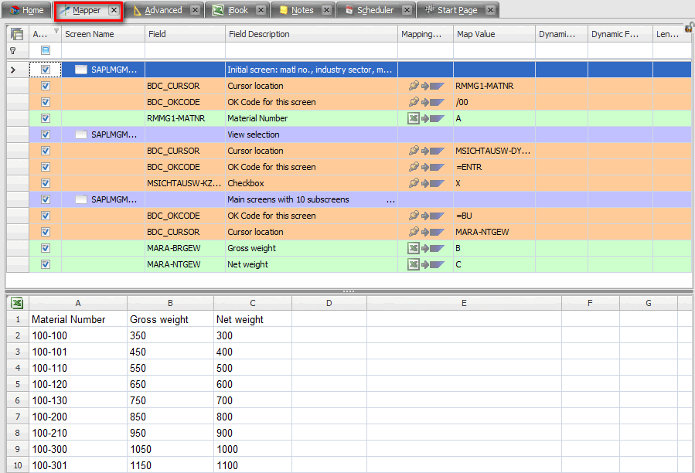
Task: Select spreadsheet cell containing 100-200
Action: (76, 417)
